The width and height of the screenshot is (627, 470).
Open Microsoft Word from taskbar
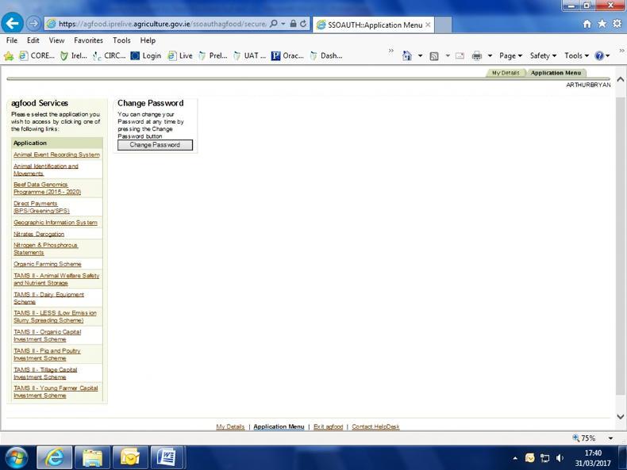[167, 457]
